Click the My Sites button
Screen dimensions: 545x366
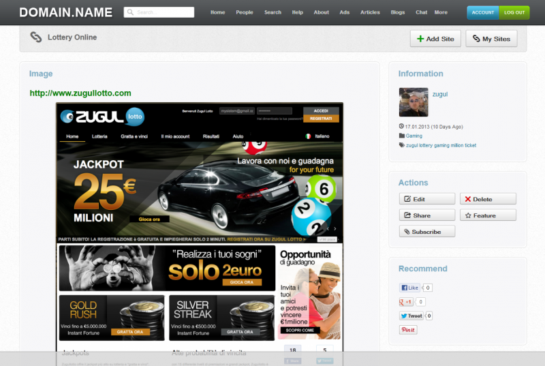(x=491, y=39)
